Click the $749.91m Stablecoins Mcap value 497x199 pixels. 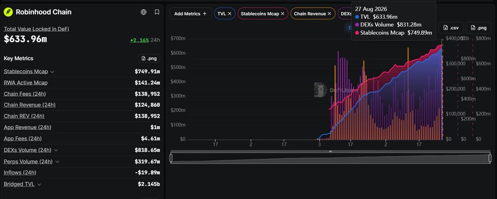[147, 71]
